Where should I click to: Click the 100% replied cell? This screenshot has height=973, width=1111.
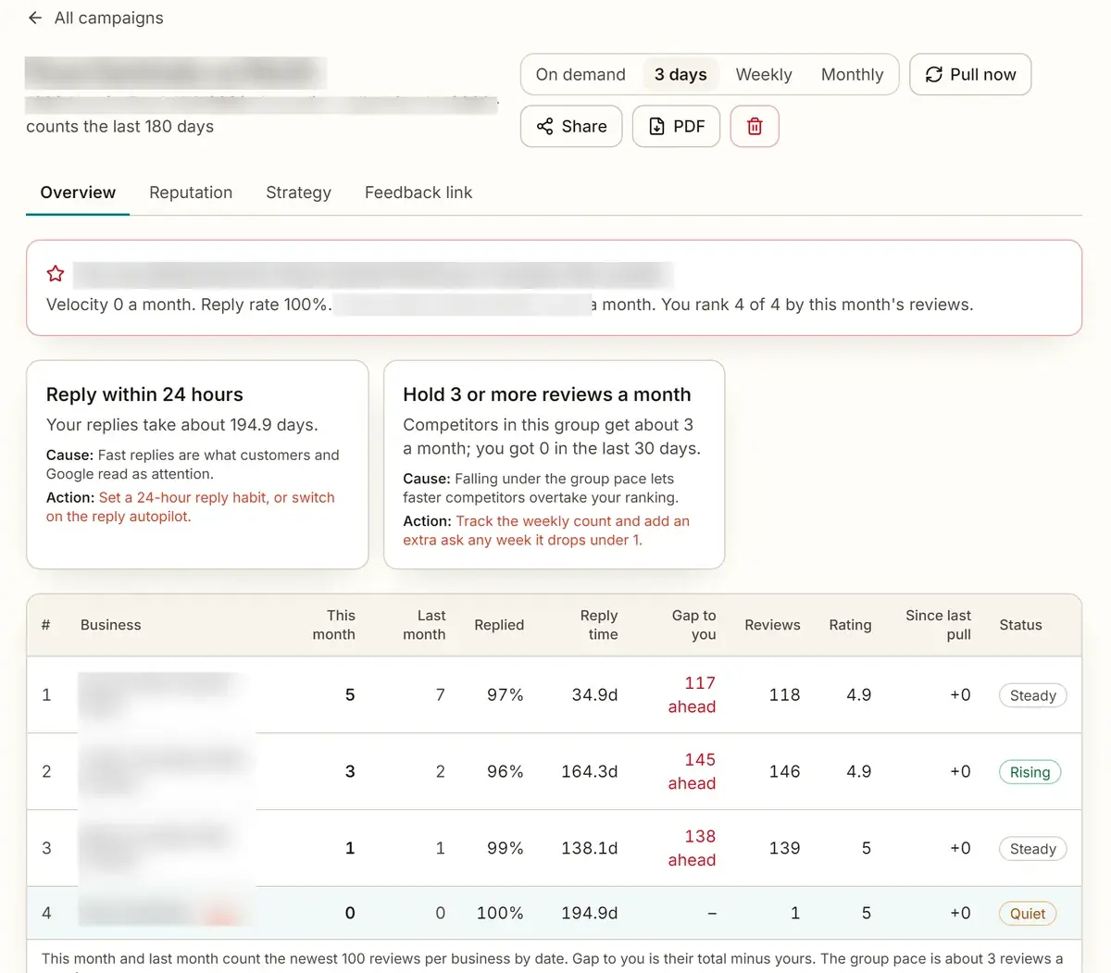click(x=500, y=914)
